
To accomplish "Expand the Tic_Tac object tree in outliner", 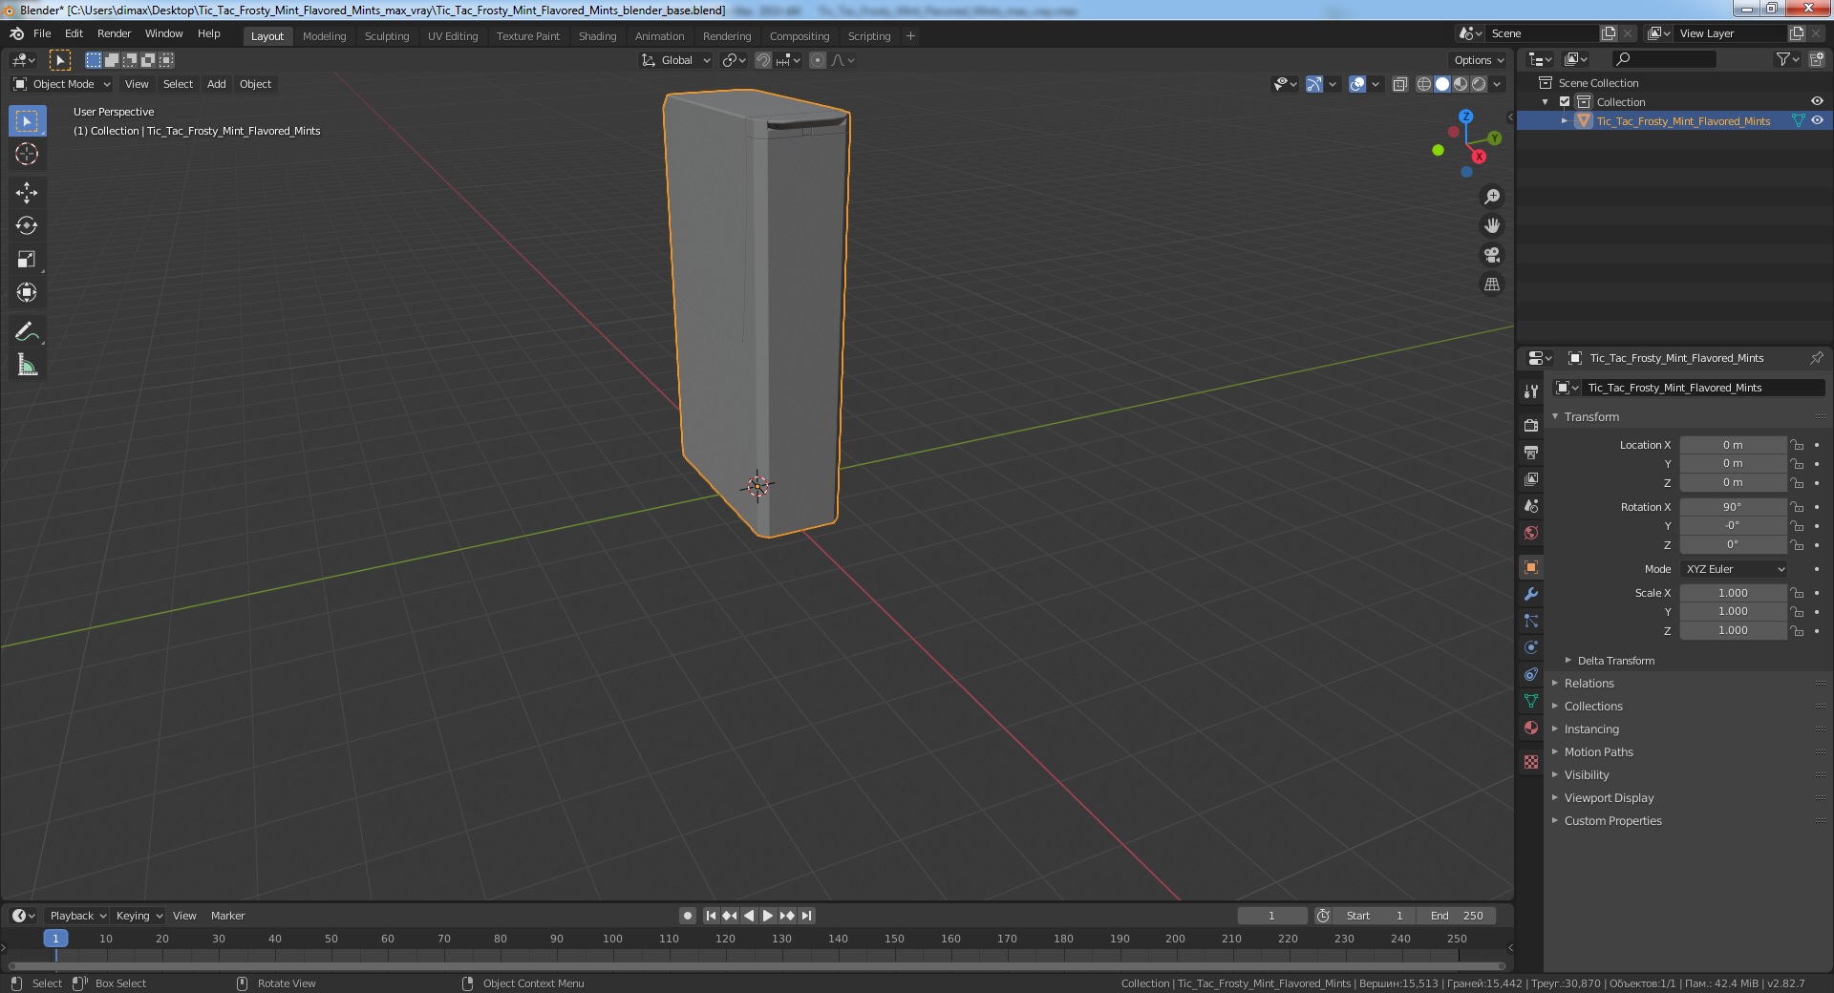I will pos(1565,121).
